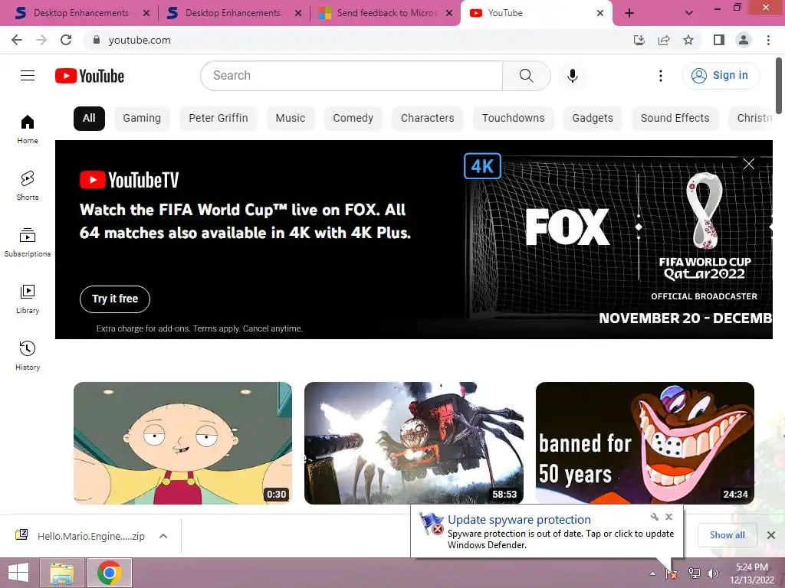Bookmark this page with the star icon
This screenshot has width=785, height=588.
(x=688, y=40)
